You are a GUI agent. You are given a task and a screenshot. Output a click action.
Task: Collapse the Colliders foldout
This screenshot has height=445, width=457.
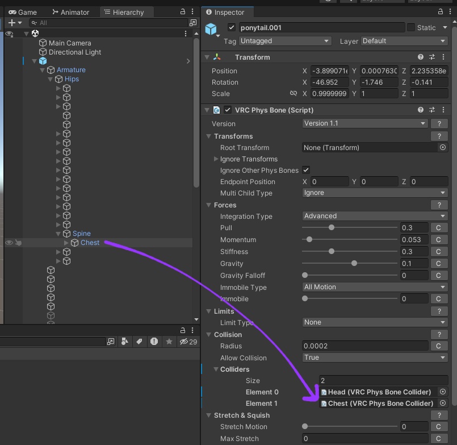click(x=216, y=369)
